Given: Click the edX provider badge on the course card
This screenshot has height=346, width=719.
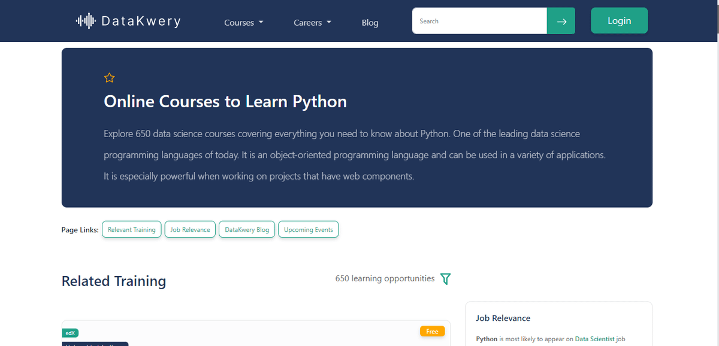Looking at the screenshot, I should (70, 332).
